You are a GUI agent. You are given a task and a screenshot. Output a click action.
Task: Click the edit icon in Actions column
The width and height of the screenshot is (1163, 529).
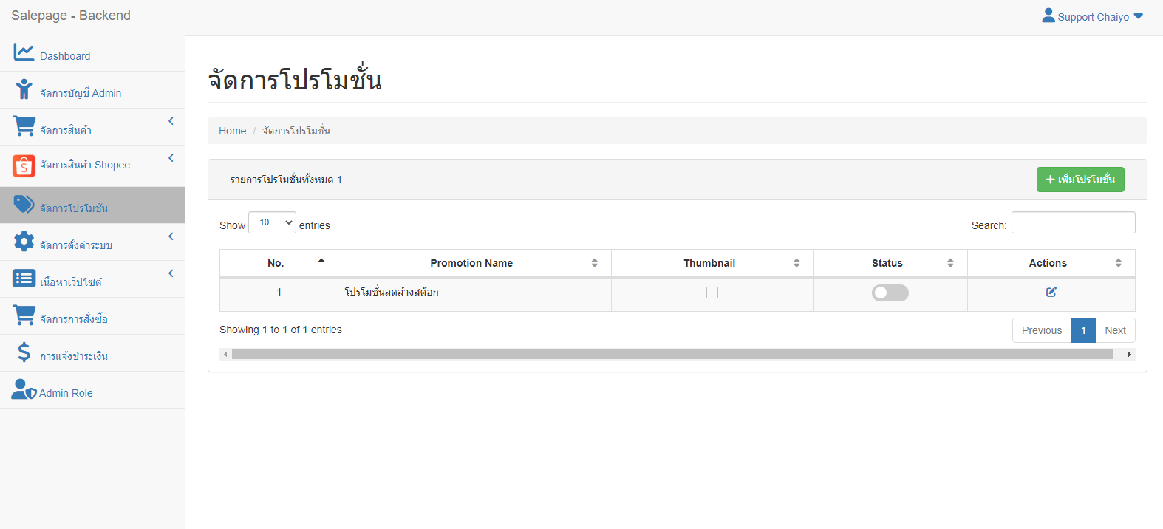1051,292
